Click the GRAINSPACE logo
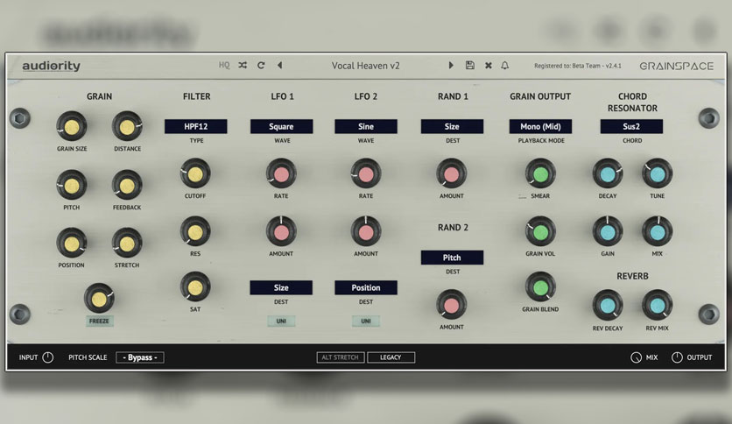Image resolution: width=732 pixels, height=424 pixels. (x=677, y=66)
